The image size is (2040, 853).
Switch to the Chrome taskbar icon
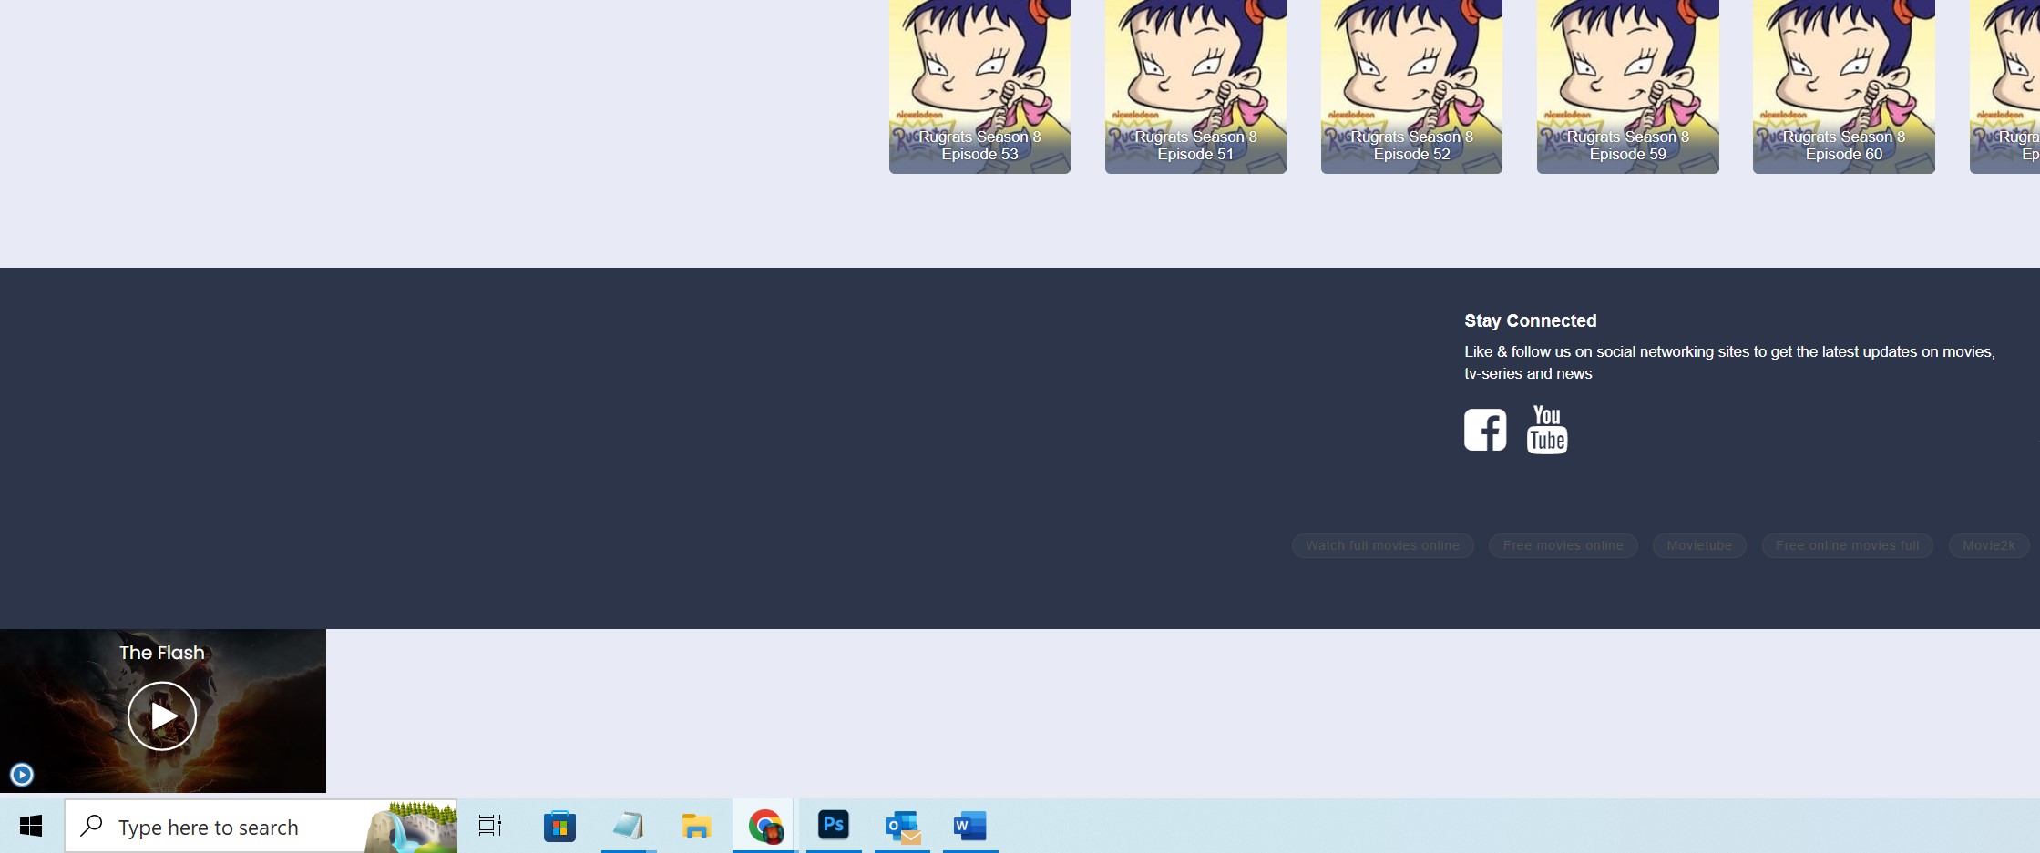click(765, 827)
